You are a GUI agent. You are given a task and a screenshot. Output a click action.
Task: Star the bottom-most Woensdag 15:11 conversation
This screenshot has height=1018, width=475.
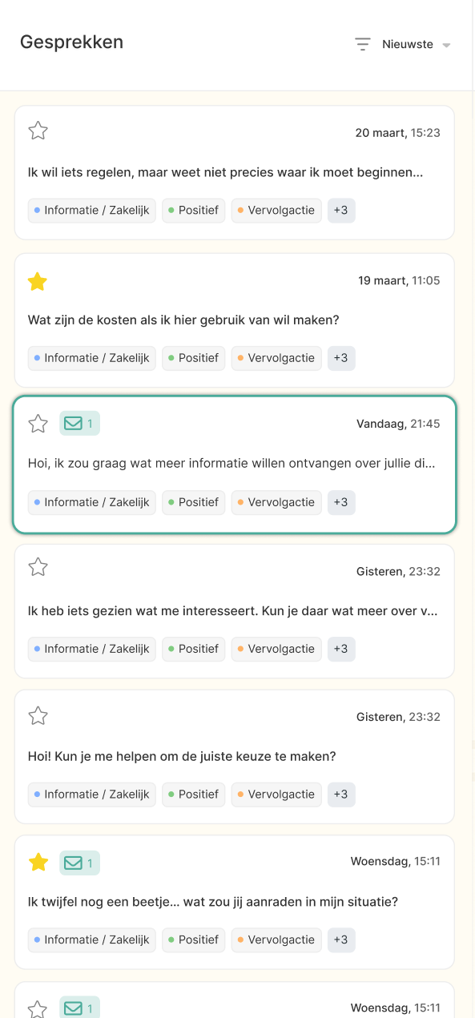pos(38,1008)
